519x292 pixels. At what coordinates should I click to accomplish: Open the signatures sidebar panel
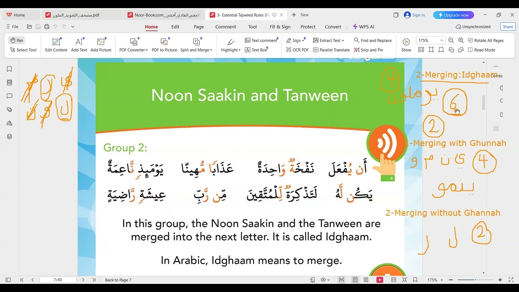9,123
